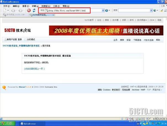Click the address bar URL field

coord(73,10)
